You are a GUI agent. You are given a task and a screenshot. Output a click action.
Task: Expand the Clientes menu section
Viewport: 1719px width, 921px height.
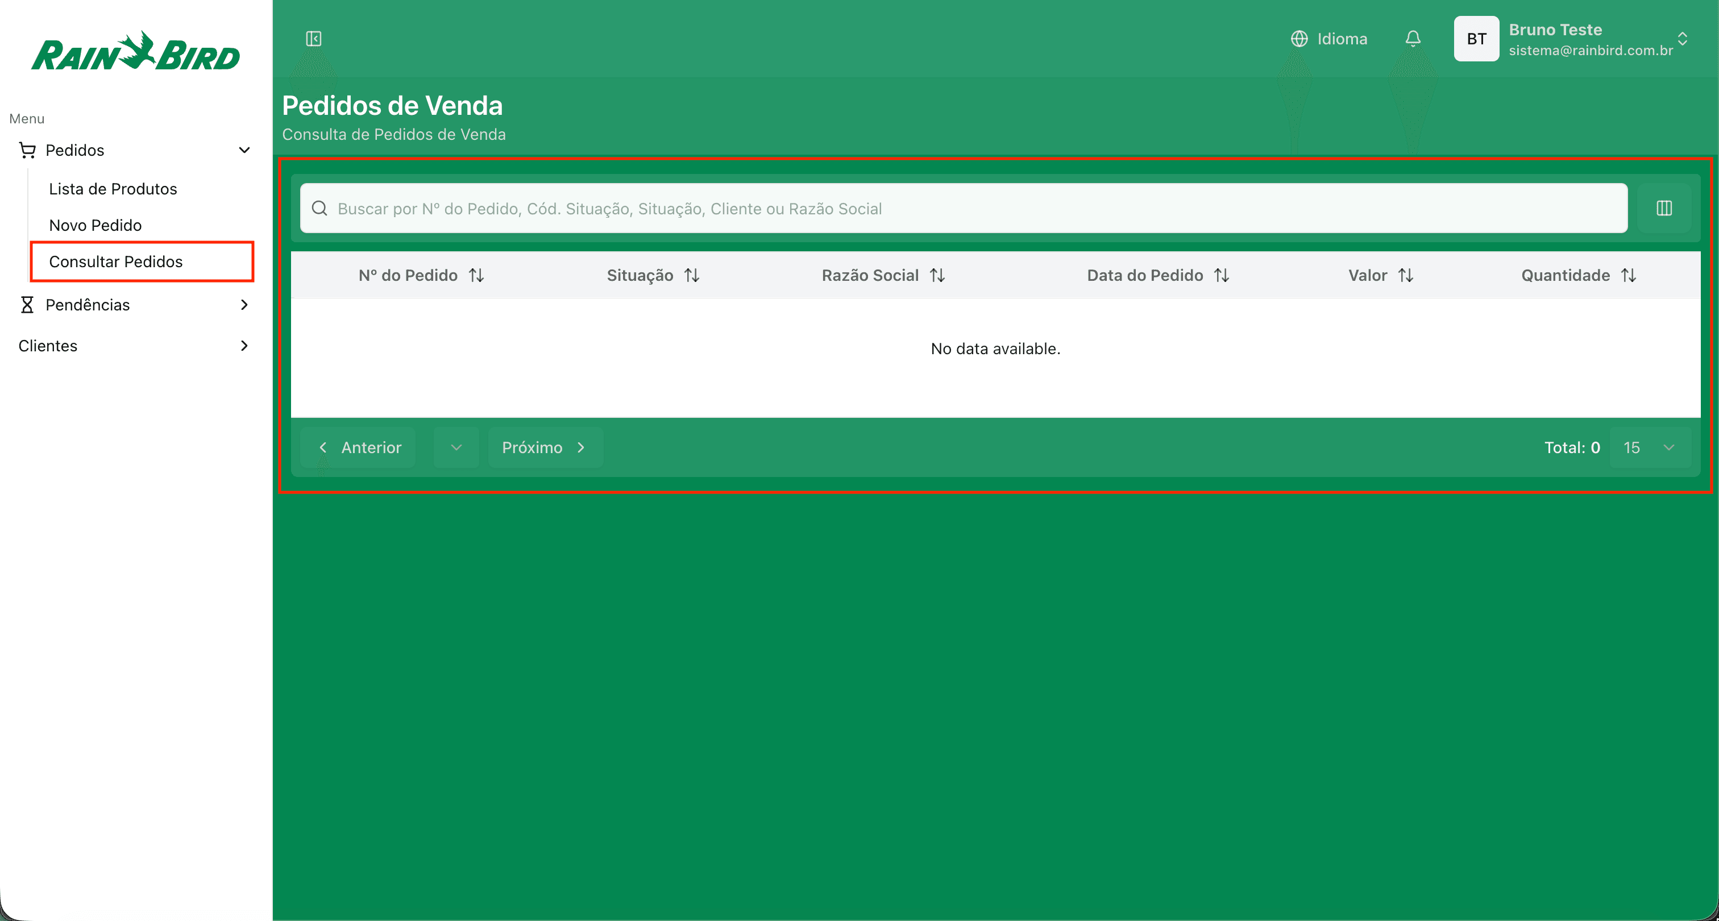[x=244, y=346]
